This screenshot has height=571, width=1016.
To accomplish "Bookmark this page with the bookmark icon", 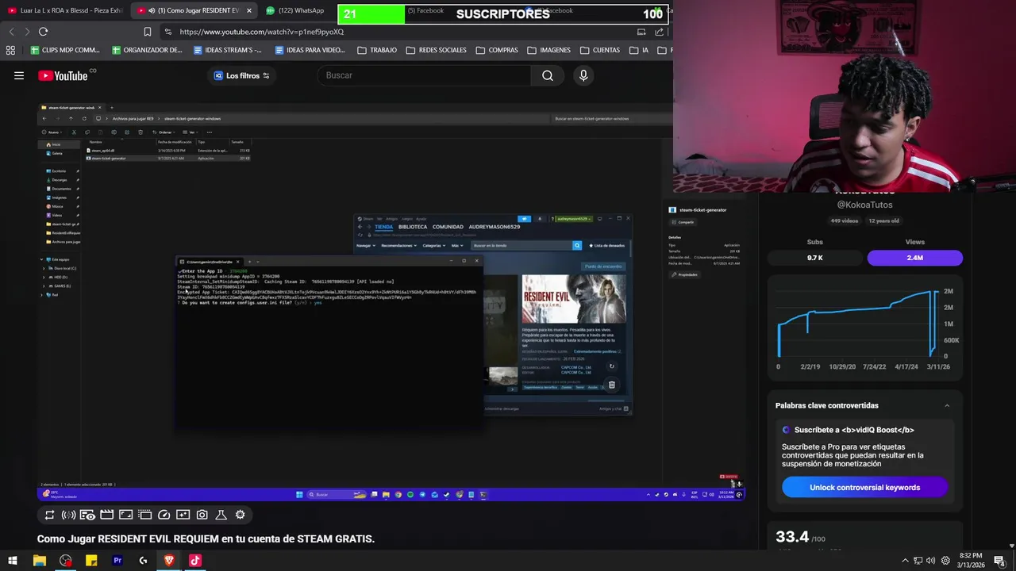I will tap(147, 32).
